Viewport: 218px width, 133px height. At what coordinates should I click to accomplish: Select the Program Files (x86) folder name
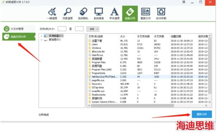pyautogui.click(x=102, y=69)
